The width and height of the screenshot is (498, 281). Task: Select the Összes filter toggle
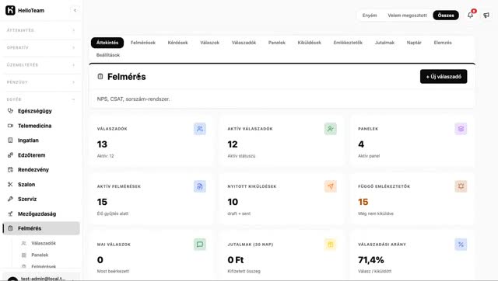tap(446, 16)
